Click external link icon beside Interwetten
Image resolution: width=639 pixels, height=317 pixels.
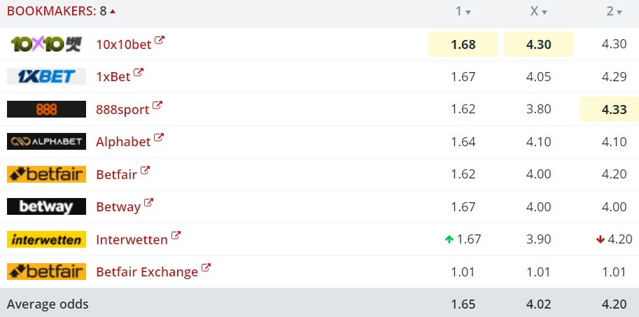(176, 235)
